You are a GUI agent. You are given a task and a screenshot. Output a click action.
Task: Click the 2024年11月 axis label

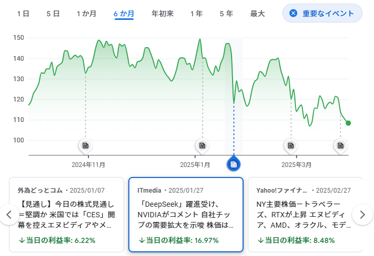pyautogui.click(x=89, y=165)
